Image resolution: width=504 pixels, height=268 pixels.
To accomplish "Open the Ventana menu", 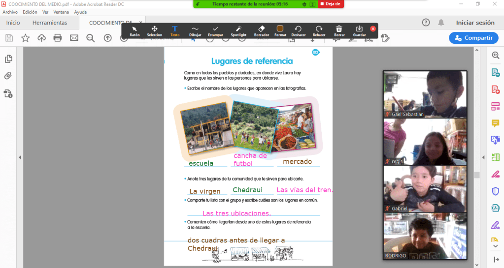I will click(61, 12).
